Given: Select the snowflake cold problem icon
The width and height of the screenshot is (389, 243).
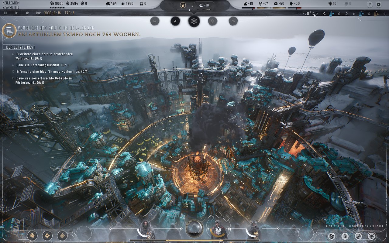Looking at the screenshot, I should point(194,21).
